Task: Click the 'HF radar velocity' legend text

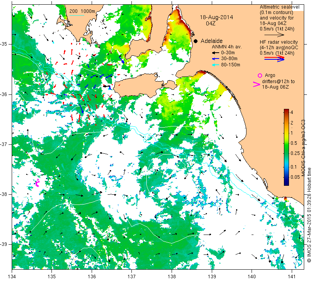Action: point(278,42)
